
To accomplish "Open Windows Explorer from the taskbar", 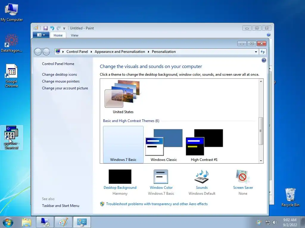I will [27, 222].
